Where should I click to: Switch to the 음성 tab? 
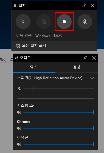[77, 67]
